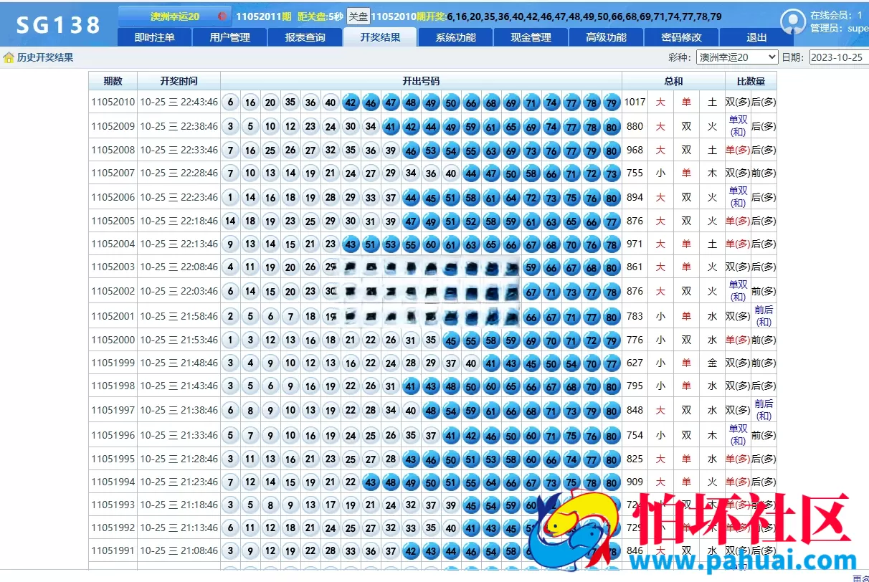Image resolution: width=869 pixels, height=582 pixels.
Task: Open the 澳洲幸运20 lottery selector in the top bar
Action: pos(175,16)
